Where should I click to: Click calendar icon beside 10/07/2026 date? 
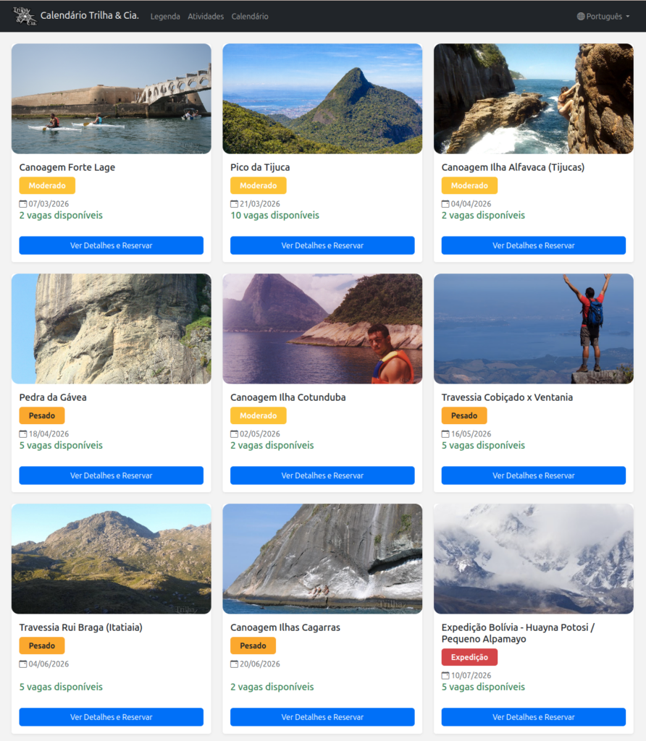coord(445,676)
